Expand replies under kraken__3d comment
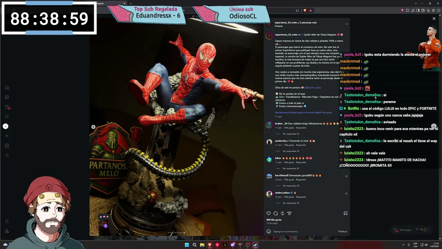This screenshot has height=249, width=442. click(291, 134)
